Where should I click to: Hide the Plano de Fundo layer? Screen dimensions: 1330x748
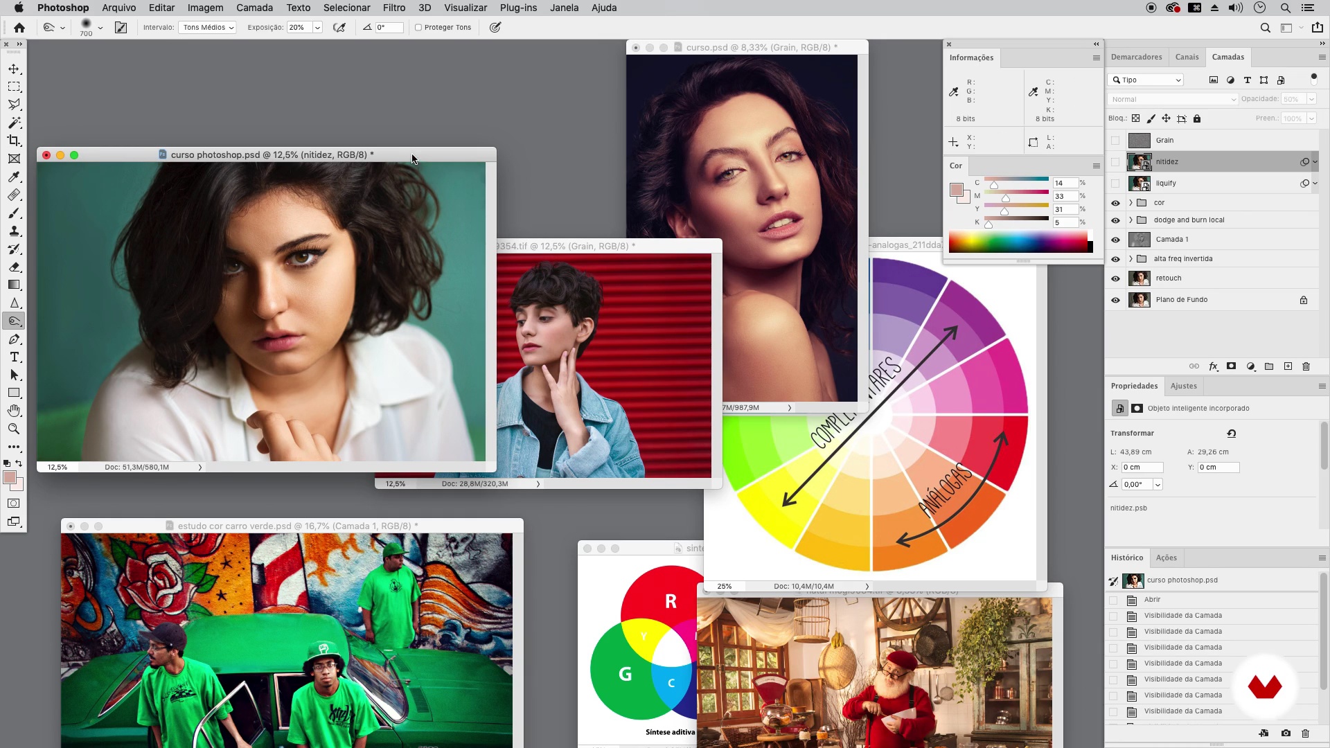click(x=1115, y=300)
